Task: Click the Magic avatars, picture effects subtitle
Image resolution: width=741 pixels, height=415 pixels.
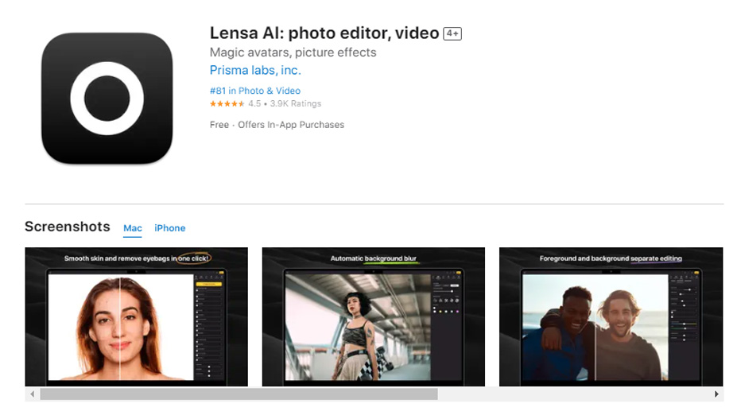Action: pos(293,52)
